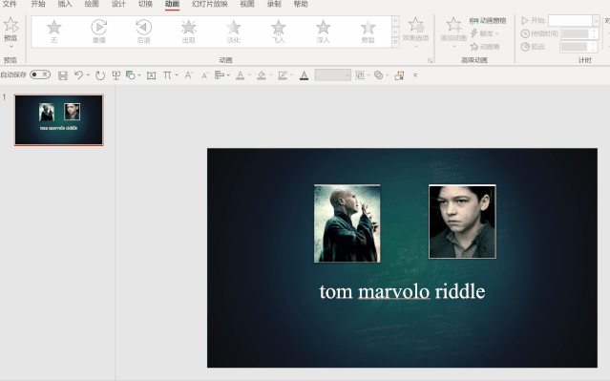Apply the 出现 appear animation
The width and height of the screenshot is (610, 381).
coord(189,32)
